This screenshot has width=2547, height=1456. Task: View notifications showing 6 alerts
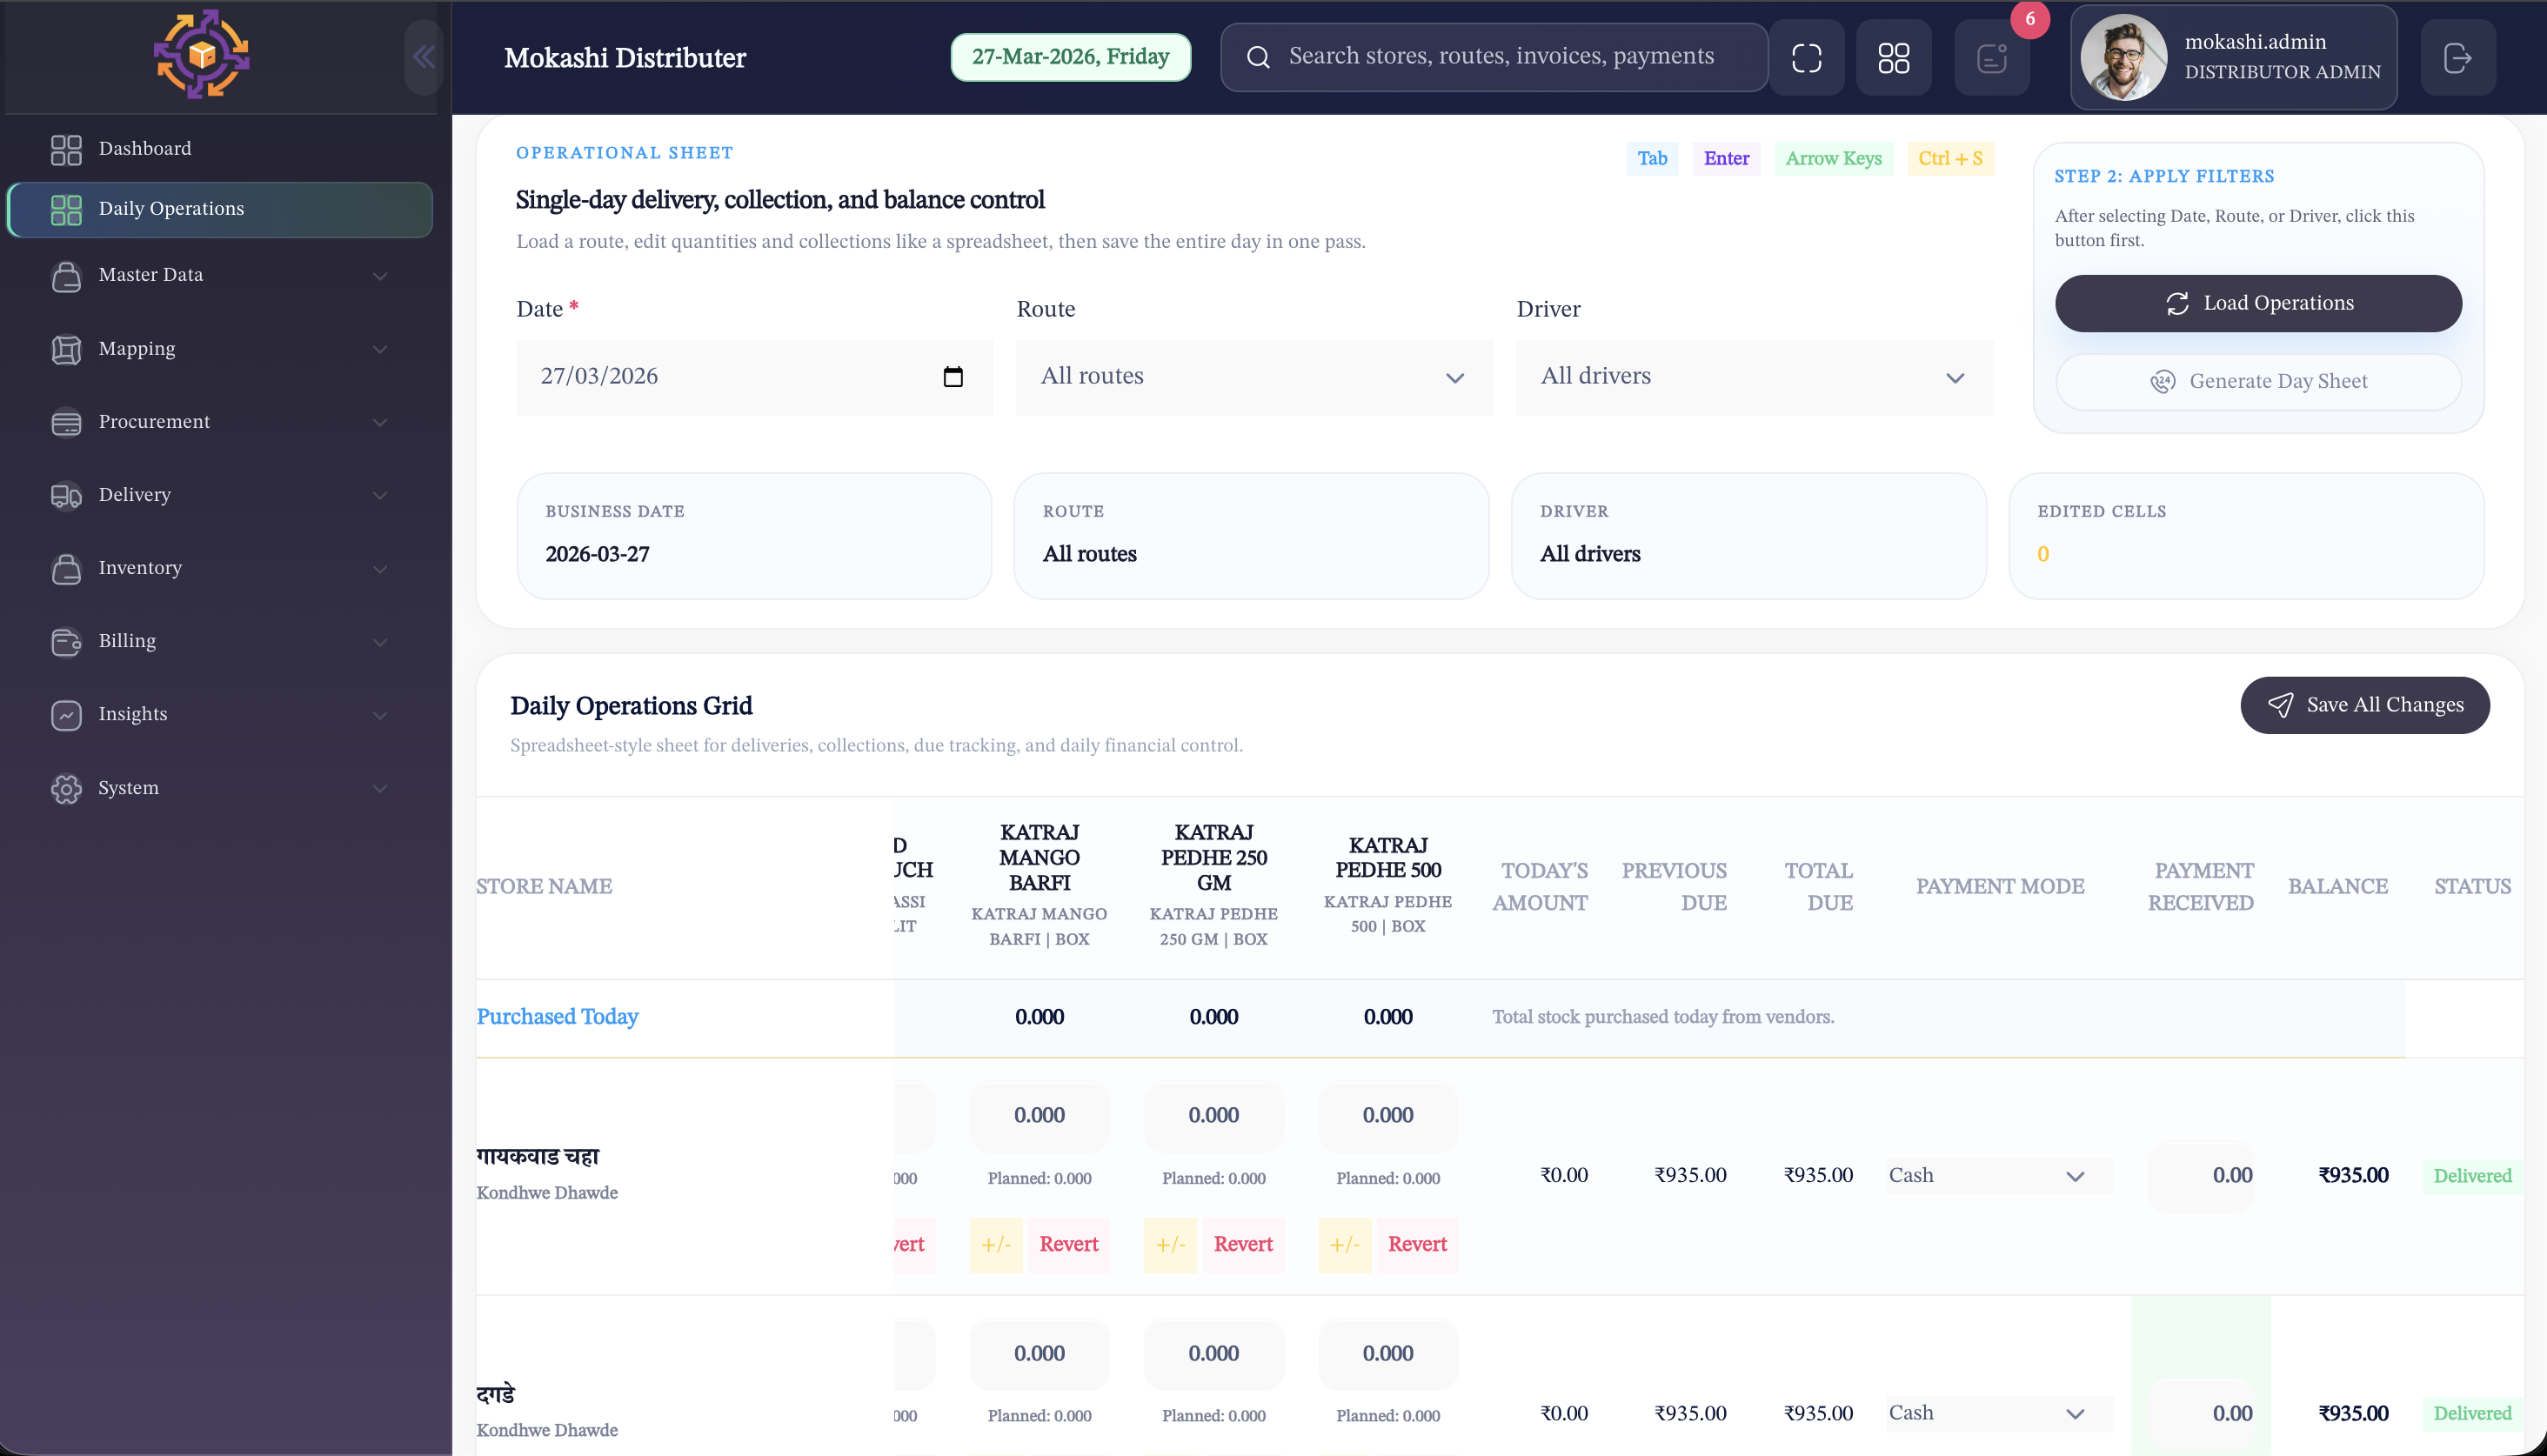(1992, 57)
